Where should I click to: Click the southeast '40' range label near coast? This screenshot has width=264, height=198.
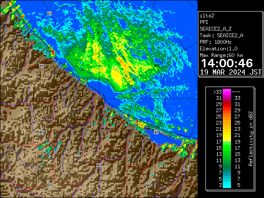[157, 132]
